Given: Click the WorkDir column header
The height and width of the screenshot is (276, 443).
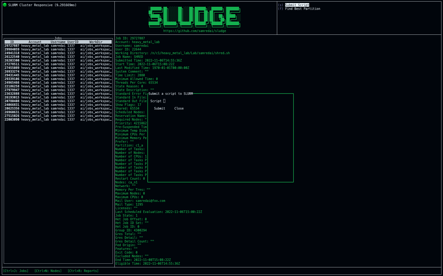Looking at the screenshot, I should coord(96,42).
